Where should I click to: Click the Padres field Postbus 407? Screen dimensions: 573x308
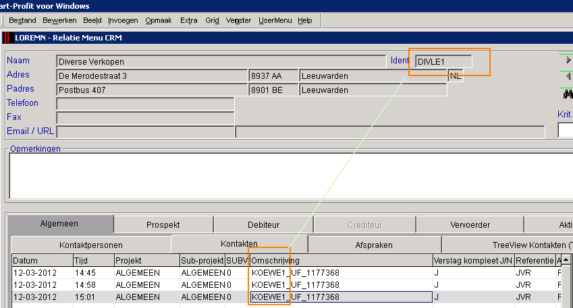(152, 90)
